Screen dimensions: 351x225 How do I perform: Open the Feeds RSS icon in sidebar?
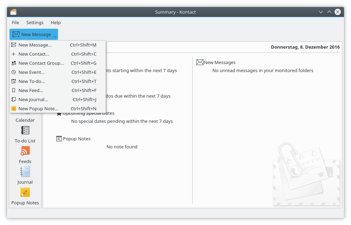[x=25, y=151]
